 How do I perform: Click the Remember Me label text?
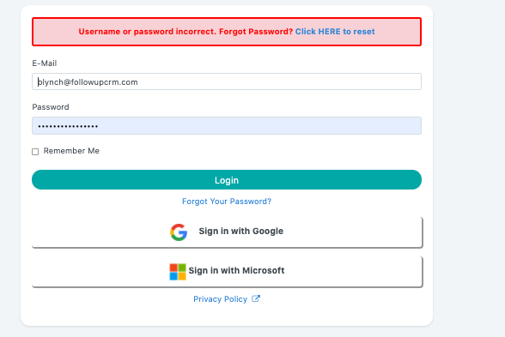click(71, 151)
